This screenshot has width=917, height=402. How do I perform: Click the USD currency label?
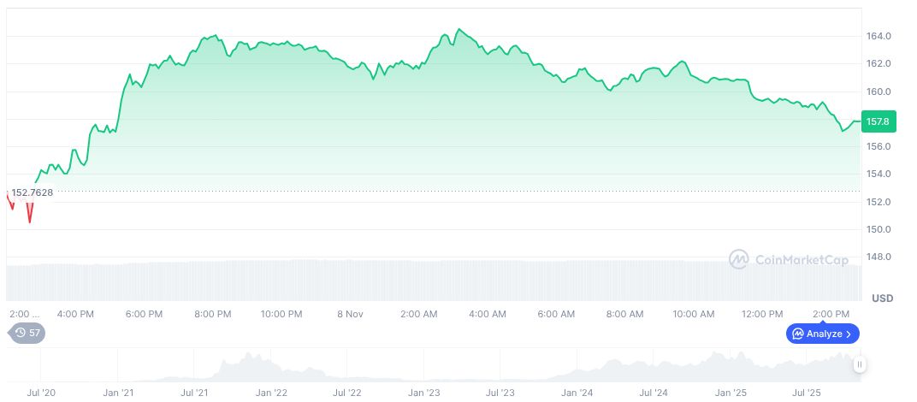tap(882, 299)
